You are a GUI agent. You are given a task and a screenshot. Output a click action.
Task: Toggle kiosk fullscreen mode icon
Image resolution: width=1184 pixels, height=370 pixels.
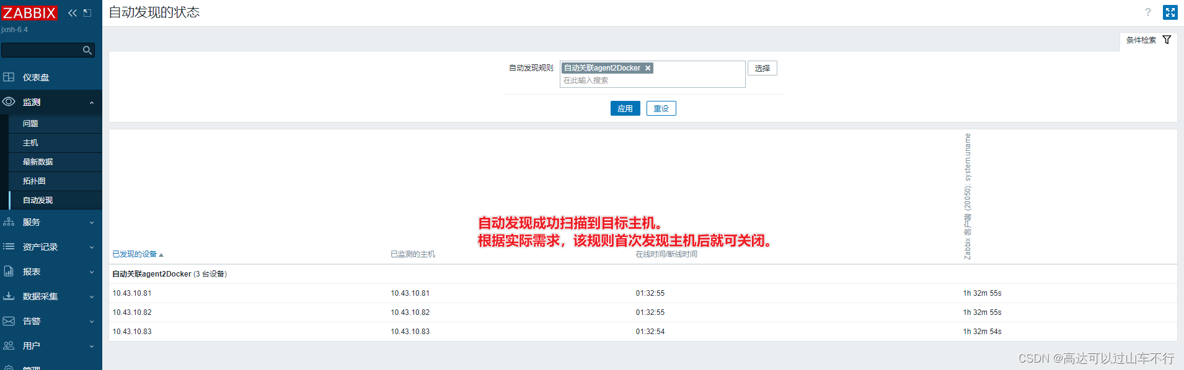coord(1170,12)
